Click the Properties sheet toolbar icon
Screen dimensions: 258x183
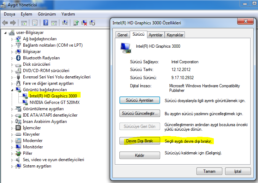point(35,23)
